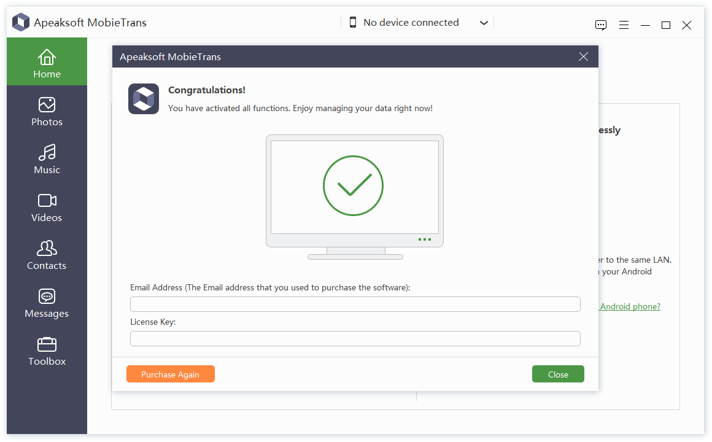Open the Photos section in the sidebar
Viewport: 712px width, 442px height.
pos(47,112)
